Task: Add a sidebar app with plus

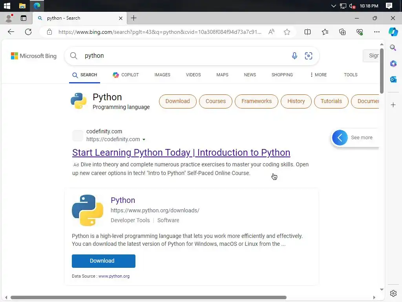Action: (x=393, y=105)
